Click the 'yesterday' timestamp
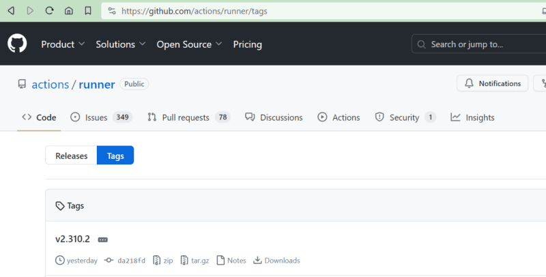Viewport: 546px width, 277px height. (x=82, y=261)
